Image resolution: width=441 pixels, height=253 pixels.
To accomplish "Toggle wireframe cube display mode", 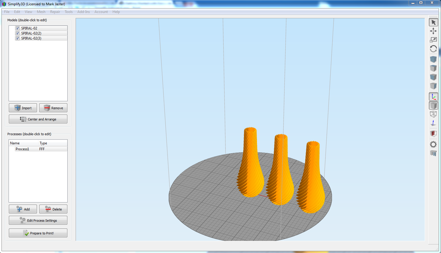I will (433, 114).
